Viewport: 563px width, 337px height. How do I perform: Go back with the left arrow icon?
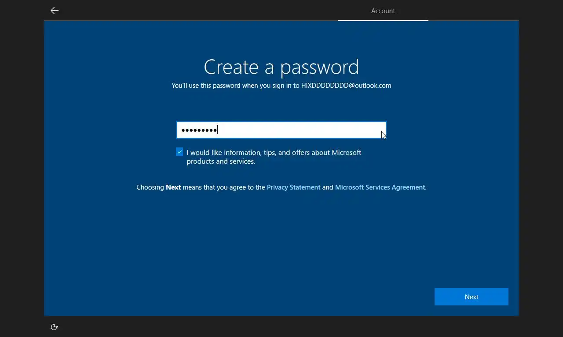[55, 11]
